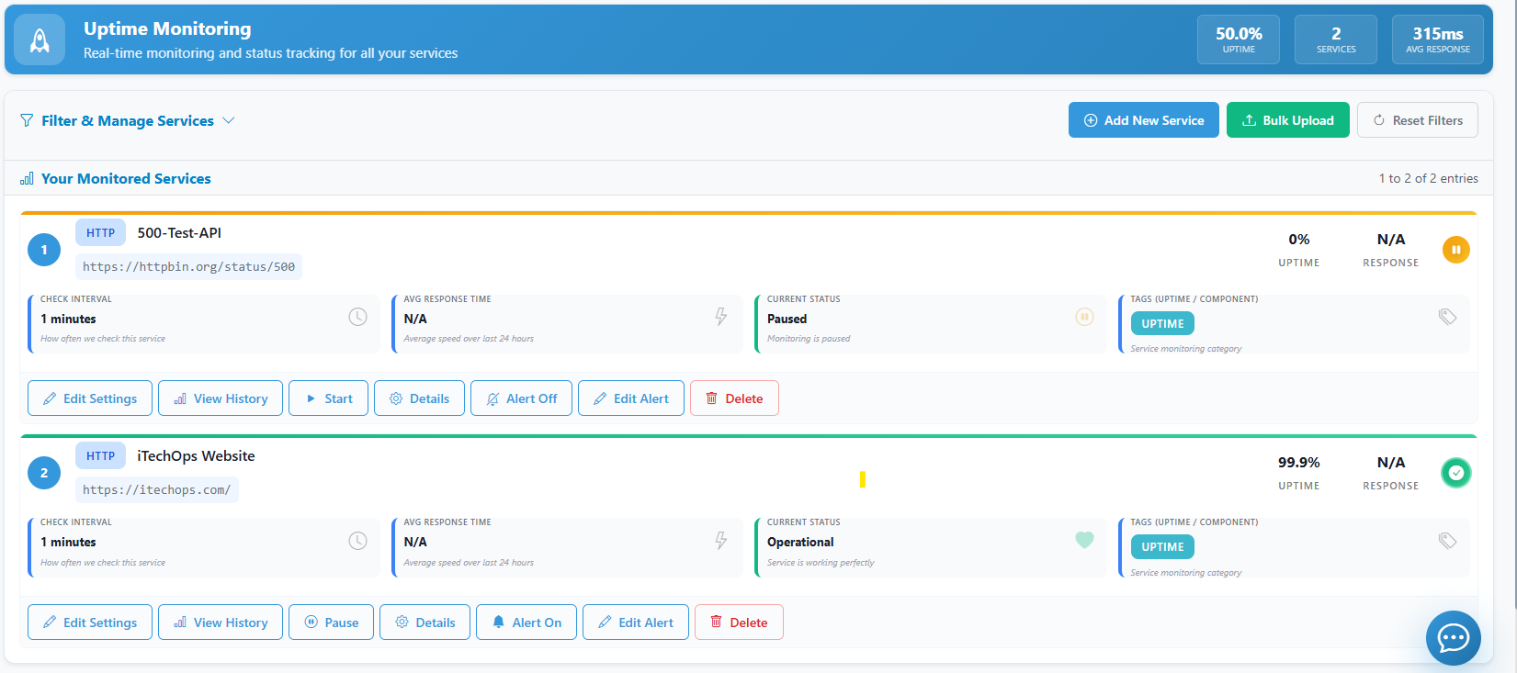Click the green operational check icon for iTechOps Website
The height and width of the screenshot is (673, 1517).
pyautogui.click(x=1455, y=473)
